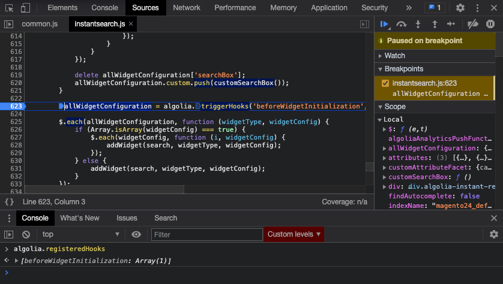Pretty print the source with braces icon
The height and width of the screenshot is (284, 503).
point(9,202)
